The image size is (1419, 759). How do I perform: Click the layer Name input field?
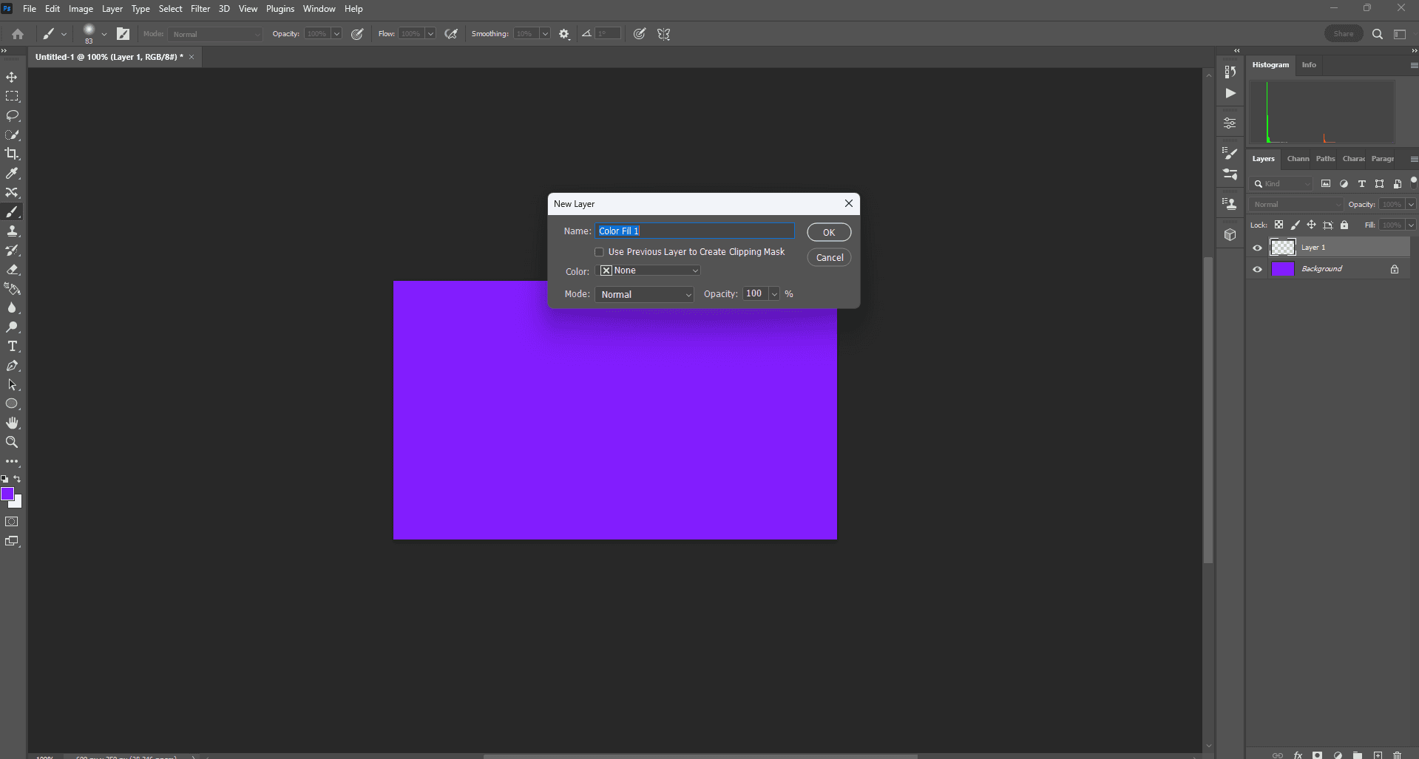point(694,231)
